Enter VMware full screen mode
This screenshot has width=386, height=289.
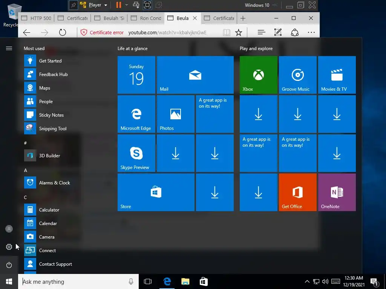tap(147, 5)
